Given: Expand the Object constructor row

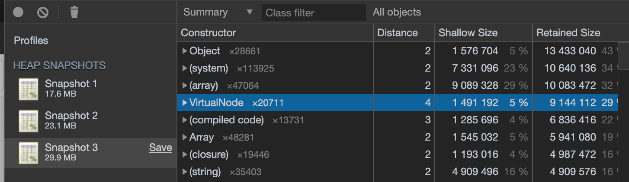Looking at the screenshot, I should click(x=185, y=51).
